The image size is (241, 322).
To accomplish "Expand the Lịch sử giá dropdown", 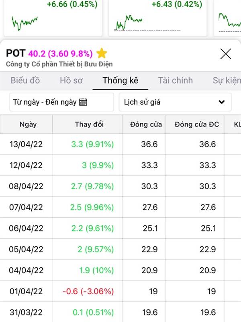I will point(175,102).
